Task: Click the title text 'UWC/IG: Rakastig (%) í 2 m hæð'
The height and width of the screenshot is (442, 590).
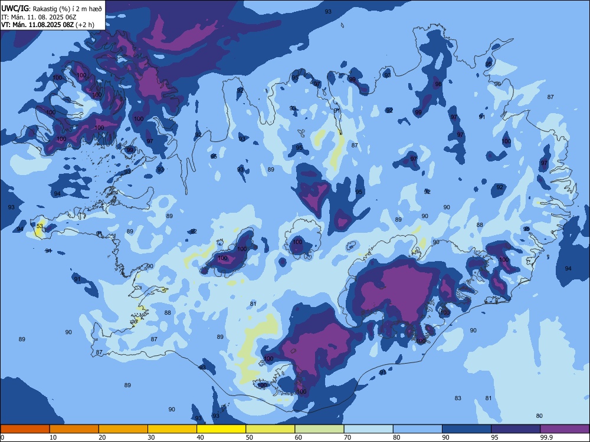Action: [x=51, y=9]
